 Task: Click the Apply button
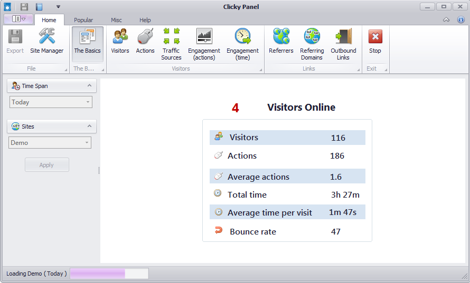pos(47,165)
